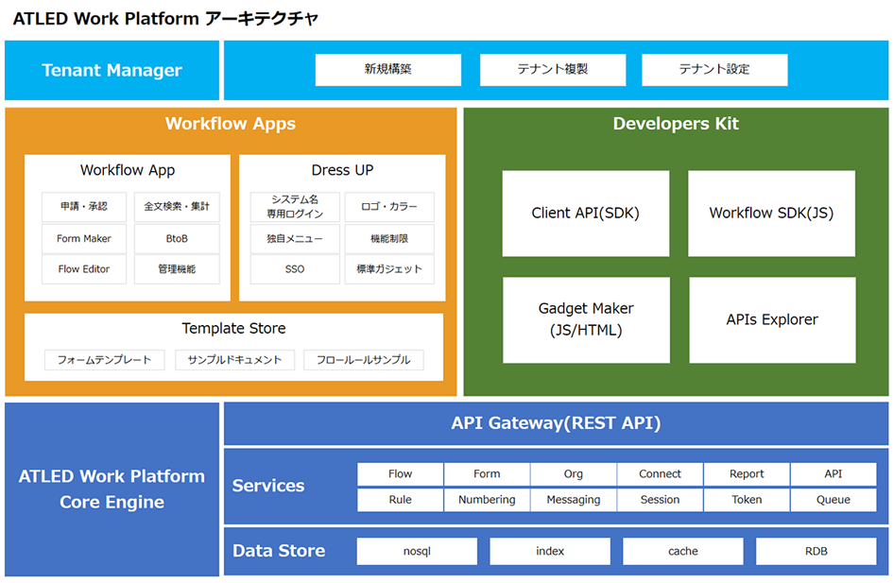
Task: Click the 全文検索・集計 box
Action: 177,207
